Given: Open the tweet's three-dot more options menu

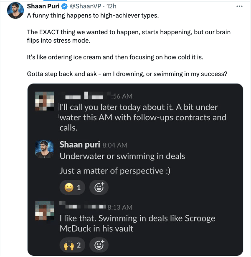Looking at the screenshot, I should [239, 7].
